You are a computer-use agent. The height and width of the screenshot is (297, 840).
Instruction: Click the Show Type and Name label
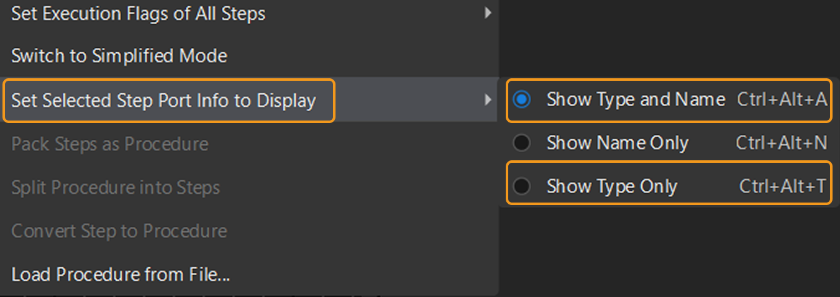pyautogui.click(x=636, y=99)
